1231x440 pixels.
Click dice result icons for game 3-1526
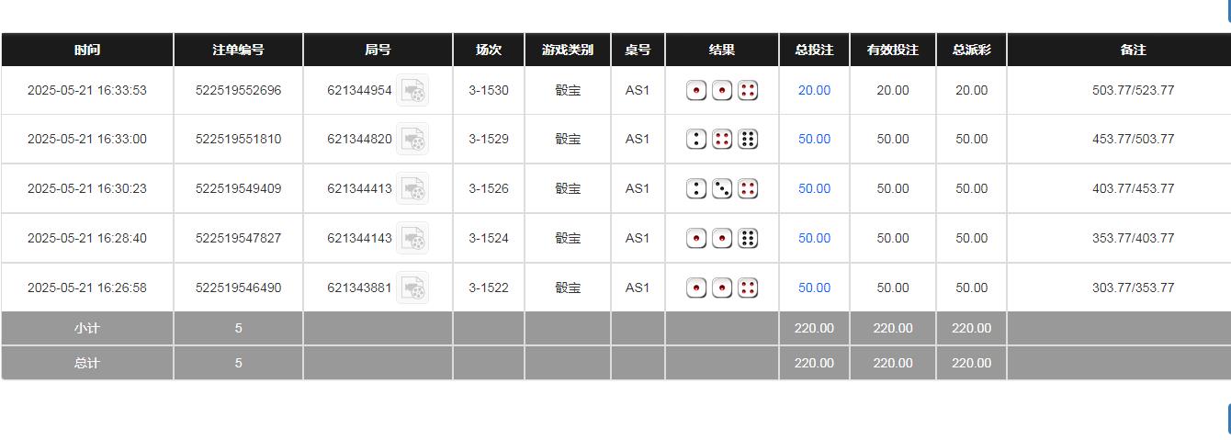[x=722, y=189]
